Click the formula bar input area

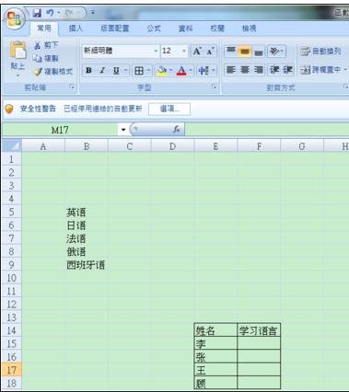(266, 130)
